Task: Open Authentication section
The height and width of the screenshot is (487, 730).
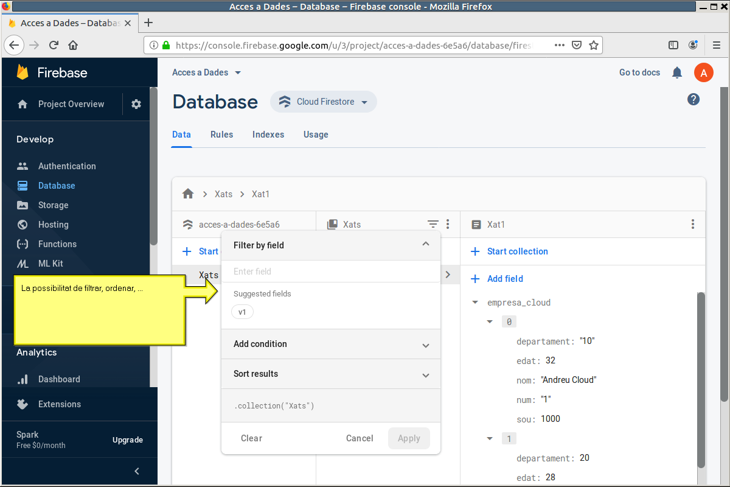Action: (67, 166)
